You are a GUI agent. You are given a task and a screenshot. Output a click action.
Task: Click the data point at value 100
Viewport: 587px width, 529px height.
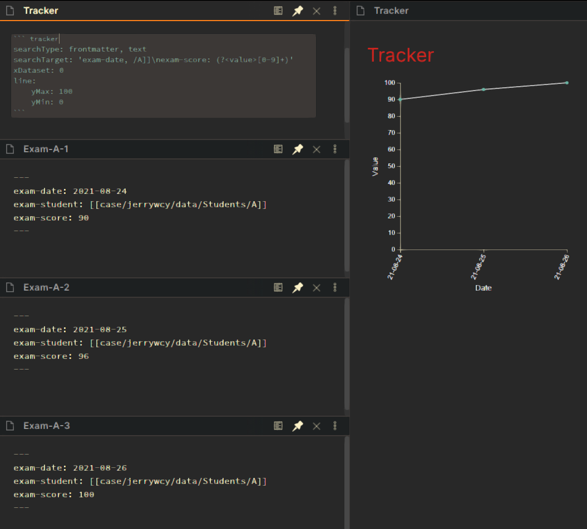coord(567,83)
